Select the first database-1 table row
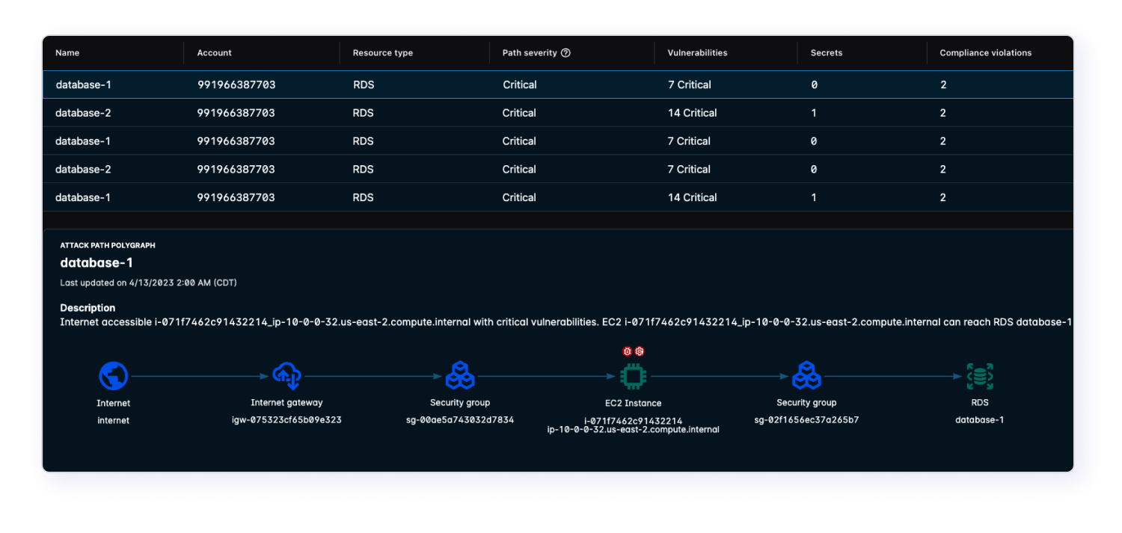 84,85
